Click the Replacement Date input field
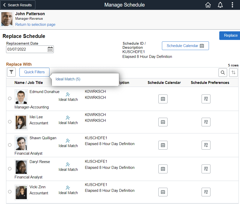The width and height of the screenshot is (240, 211). coord(27,49)
